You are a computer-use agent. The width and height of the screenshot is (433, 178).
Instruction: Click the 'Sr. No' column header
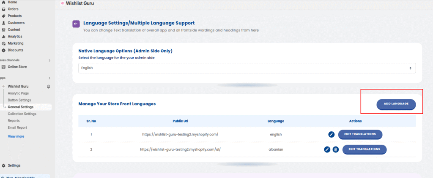click(x=91, y=121)
